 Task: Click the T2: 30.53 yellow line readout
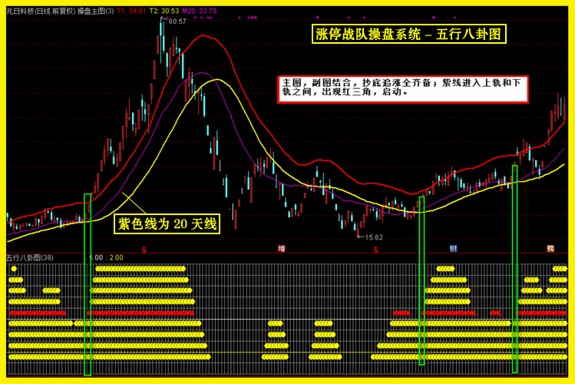[164, 11]
